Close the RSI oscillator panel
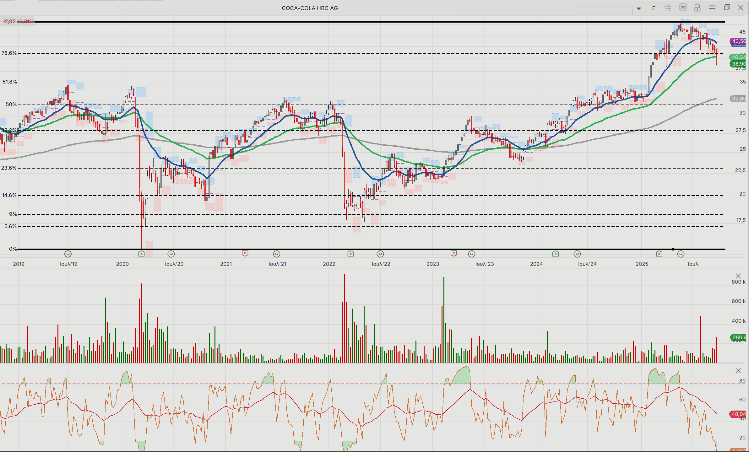 pyautogui.click(x=738, y=371)
